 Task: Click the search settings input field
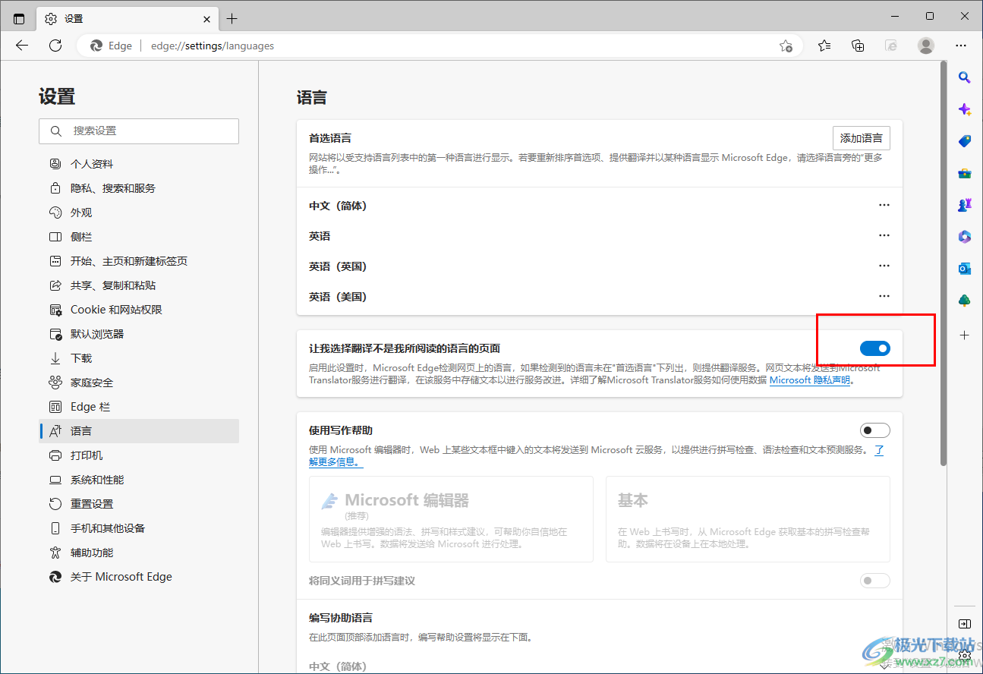[x=139, y=131]
